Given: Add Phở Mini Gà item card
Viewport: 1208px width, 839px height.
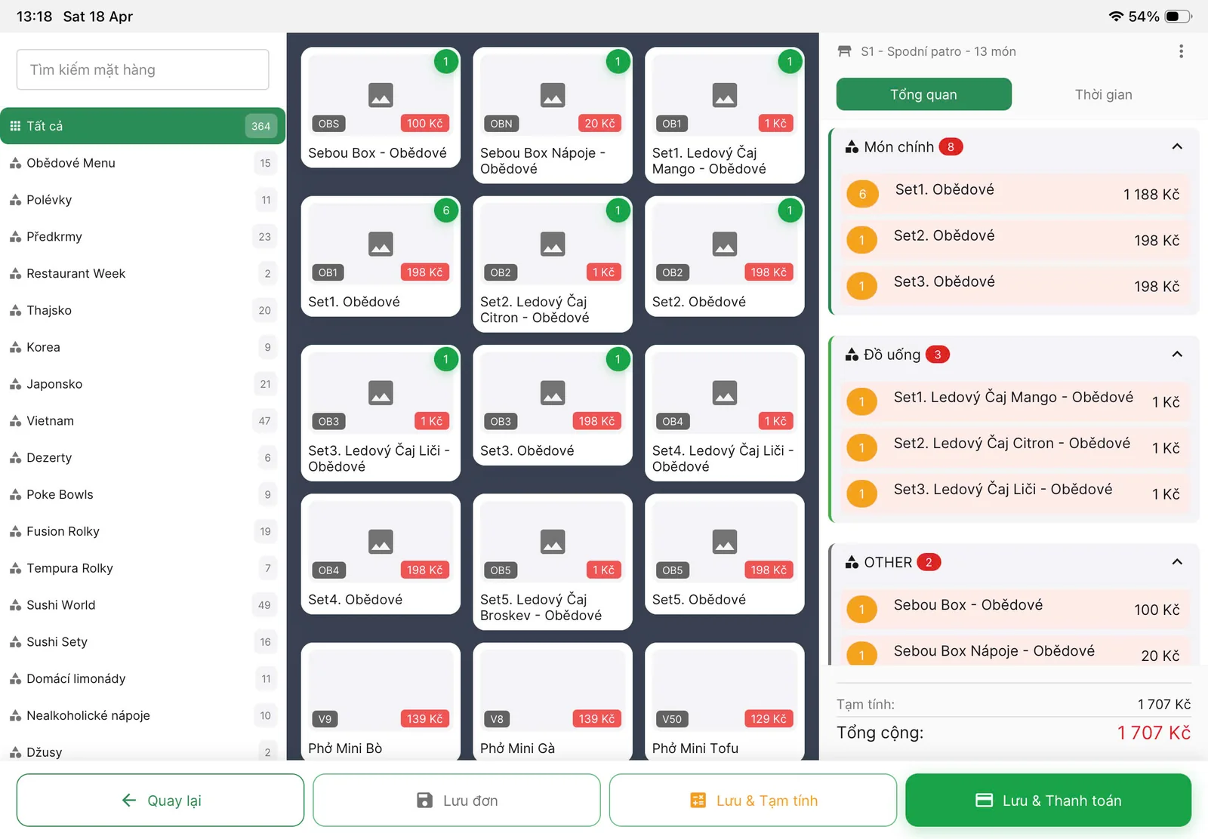Looking at the screenshot, I should click(553, 702).
